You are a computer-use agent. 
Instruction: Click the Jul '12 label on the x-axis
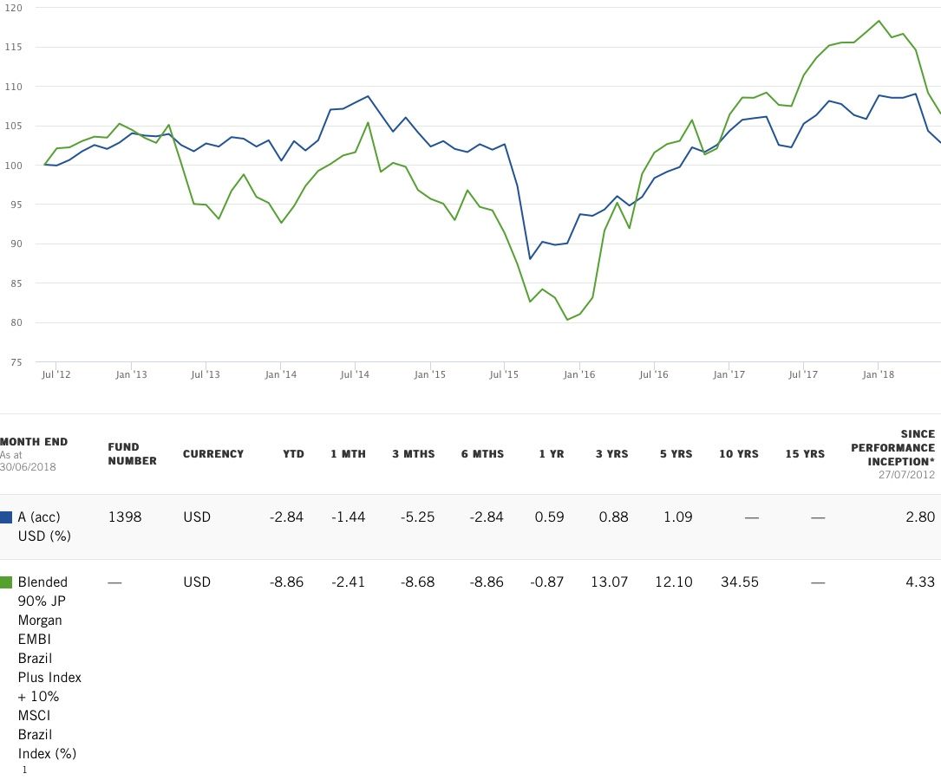(56, 375)
